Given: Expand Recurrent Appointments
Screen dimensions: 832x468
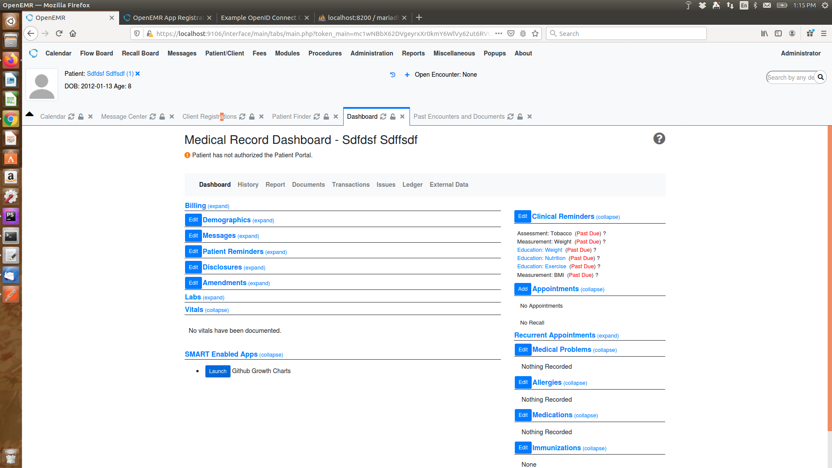Looking at the screenshot, I should 555,335.
